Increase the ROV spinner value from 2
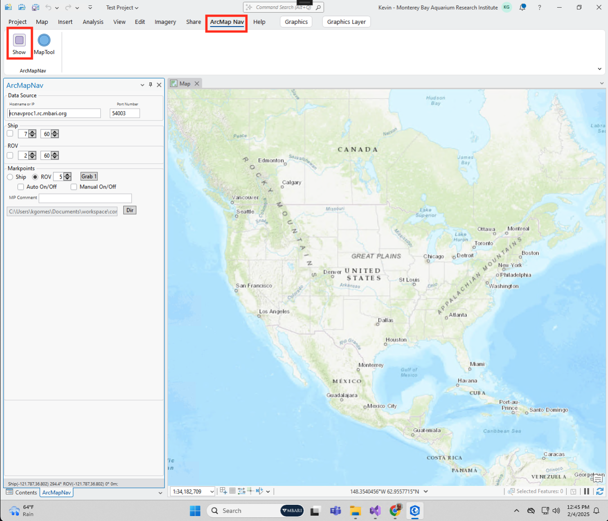Image resolution: width=608 pixels, height=521 pixels. [x=32, y=153]
